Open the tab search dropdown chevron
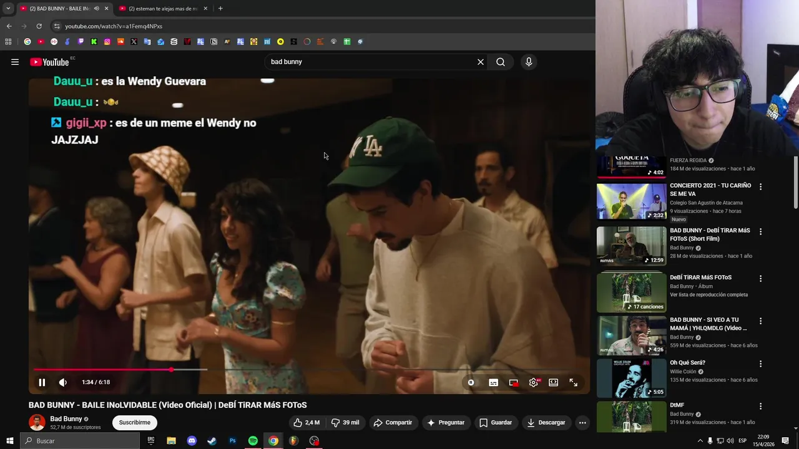 8,8
